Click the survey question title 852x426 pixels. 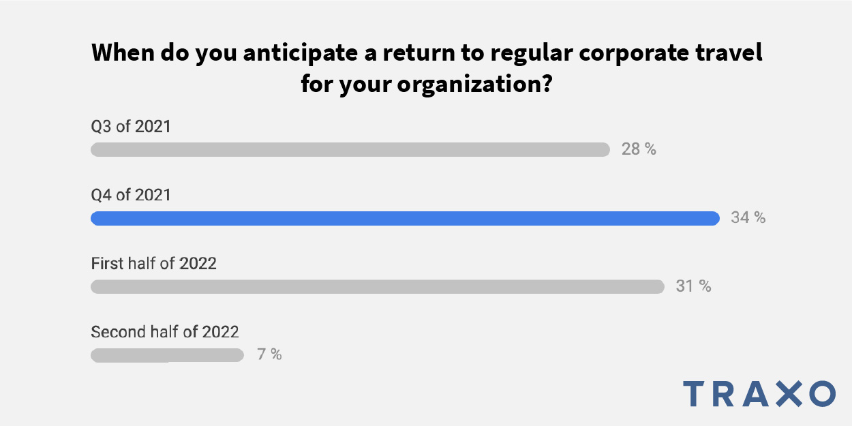pyautogui.click(x=426, y=70)
